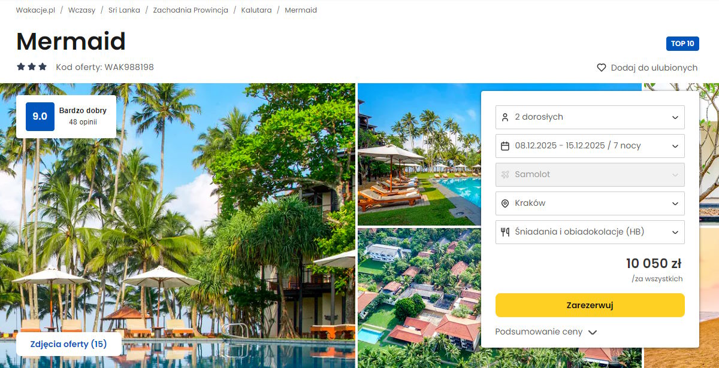Open the 08.12.2025 - 15.12.2025 dates dropdown
Image resolution: width=719 pixels, height=368 pixels.
tap(590, 146)
